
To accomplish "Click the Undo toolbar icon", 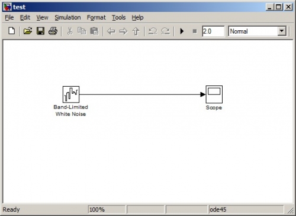I will click(153, 31).
